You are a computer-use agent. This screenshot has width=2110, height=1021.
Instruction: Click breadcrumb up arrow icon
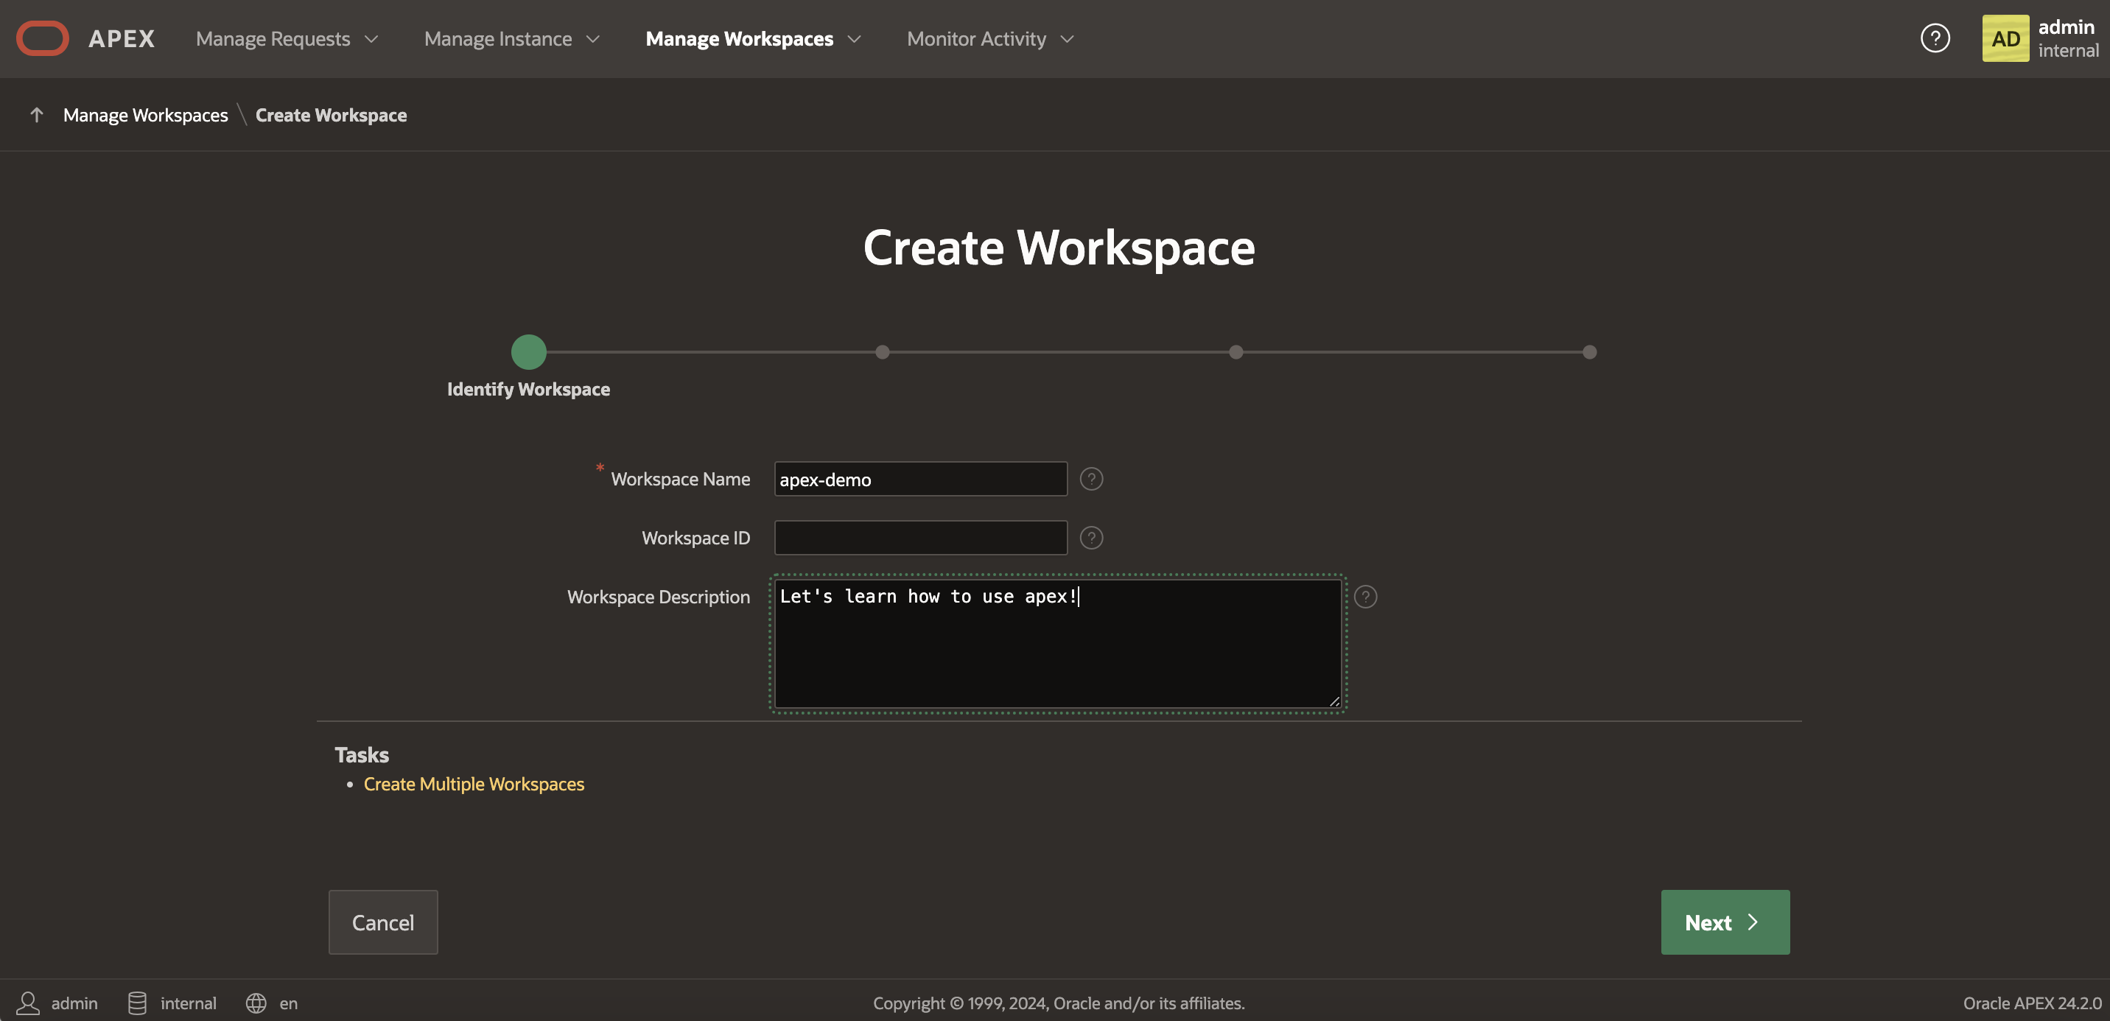pos(36,115)
